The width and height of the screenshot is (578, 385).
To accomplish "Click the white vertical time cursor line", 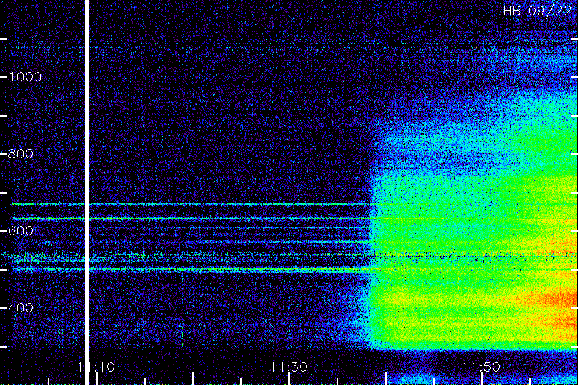I will point(87,193).
